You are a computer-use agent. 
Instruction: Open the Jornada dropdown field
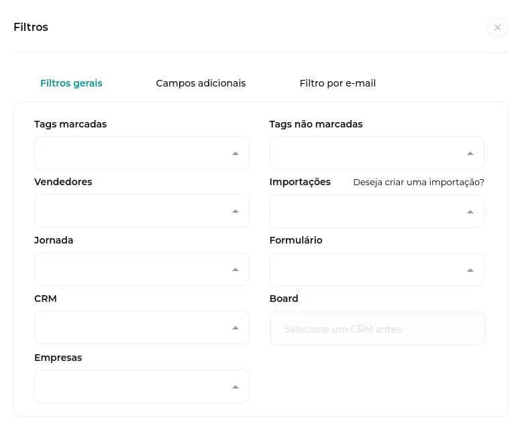[x=142, y=269]
